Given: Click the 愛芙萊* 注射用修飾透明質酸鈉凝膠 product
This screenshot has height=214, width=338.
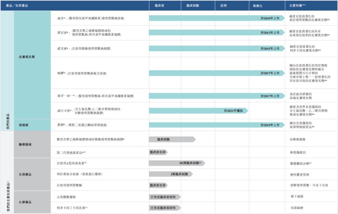Looking at the screenshot, I should coord(84,48).
